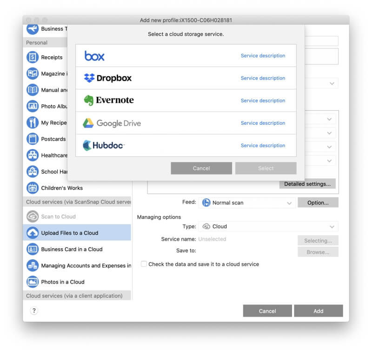Viewport: 372px width, 352px height.
Task: Click the Normal scan feed icon
Action: click(x=206, y=203)
